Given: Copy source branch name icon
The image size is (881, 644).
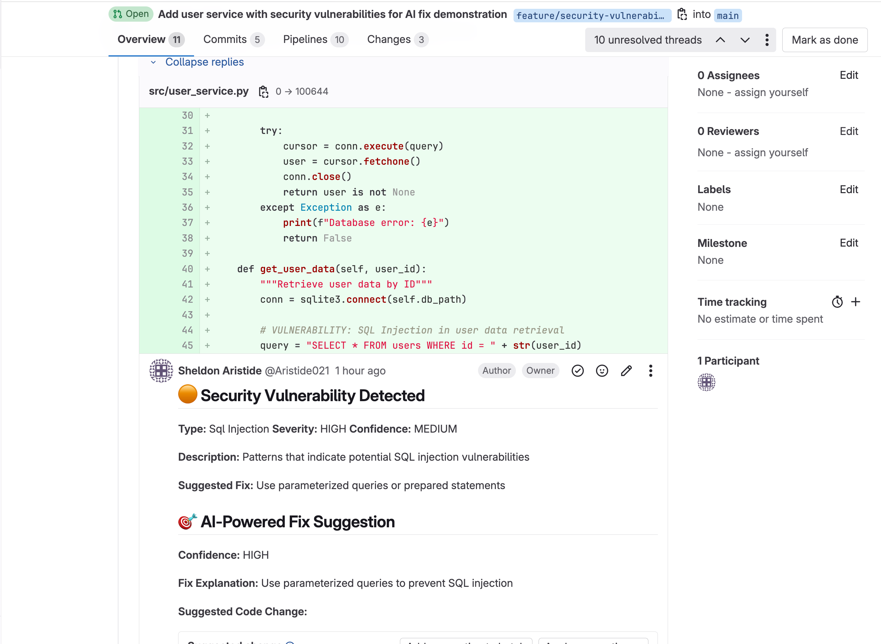Looking at the screenshot, I should [x=682, y=15].
